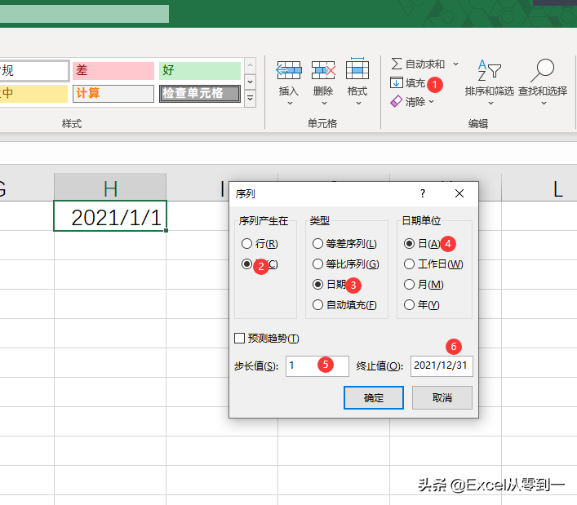Expand the 查找和选择 dropdown arrow
This screenshot has height=505, width=577.
click(x=544, y=104)
